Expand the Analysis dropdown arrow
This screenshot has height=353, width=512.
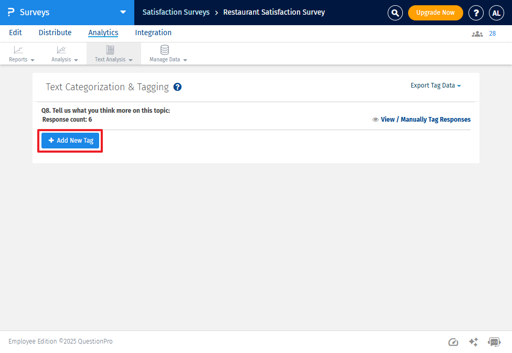[x=76, y=60]
